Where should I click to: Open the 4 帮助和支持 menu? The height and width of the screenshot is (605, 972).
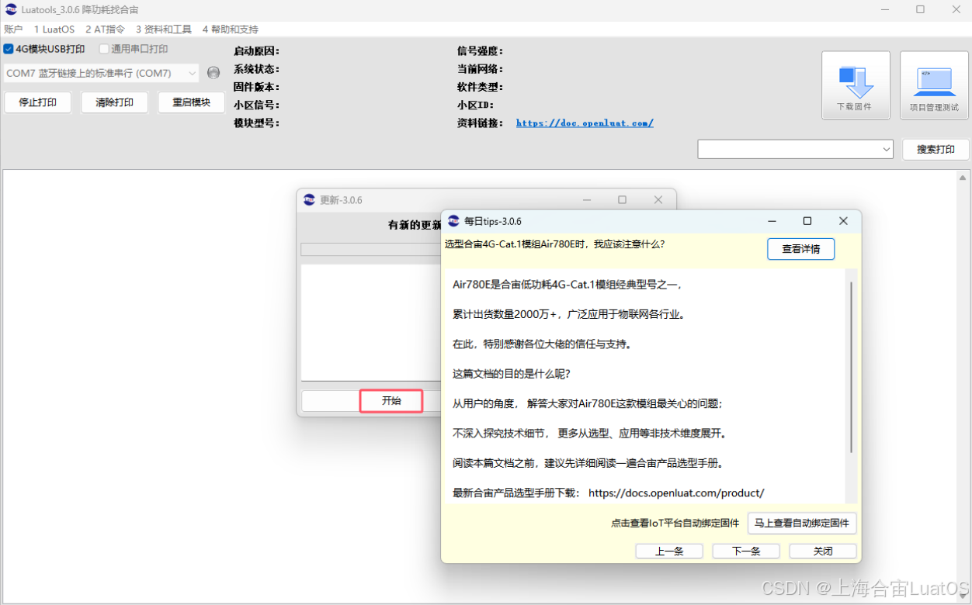(x=228, y=29)
